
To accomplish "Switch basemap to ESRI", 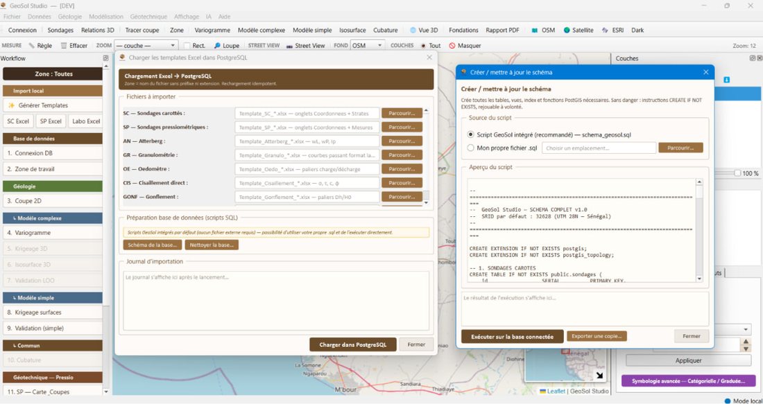I will click(x=612, y=30).
